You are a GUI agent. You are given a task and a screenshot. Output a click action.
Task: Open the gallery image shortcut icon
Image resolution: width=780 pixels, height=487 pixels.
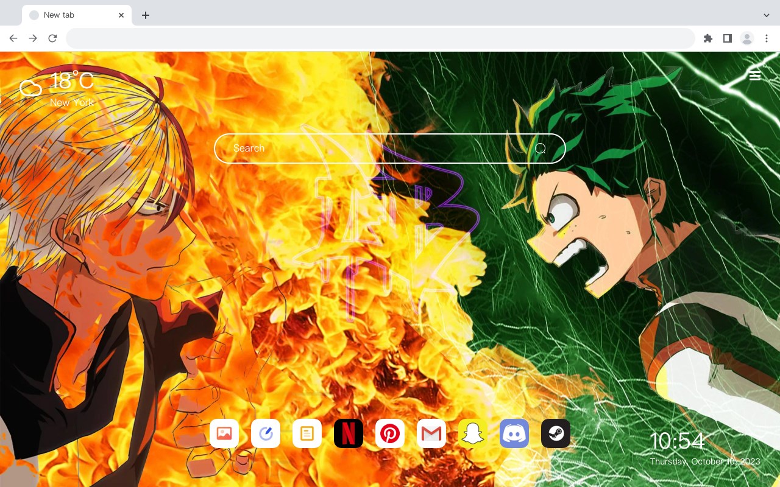click(224, 433)
